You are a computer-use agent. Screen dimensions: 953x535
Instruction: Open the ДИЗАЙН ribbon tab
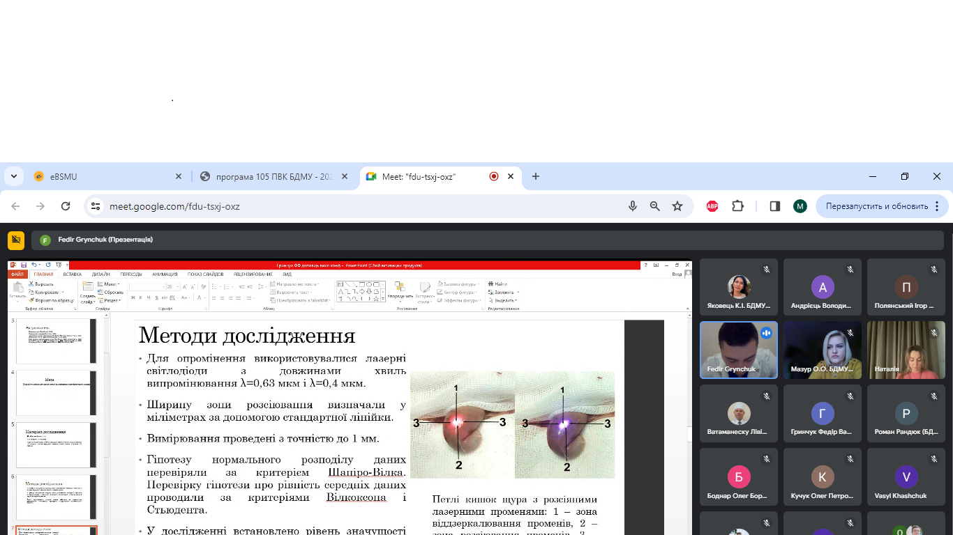pos(100,274)
